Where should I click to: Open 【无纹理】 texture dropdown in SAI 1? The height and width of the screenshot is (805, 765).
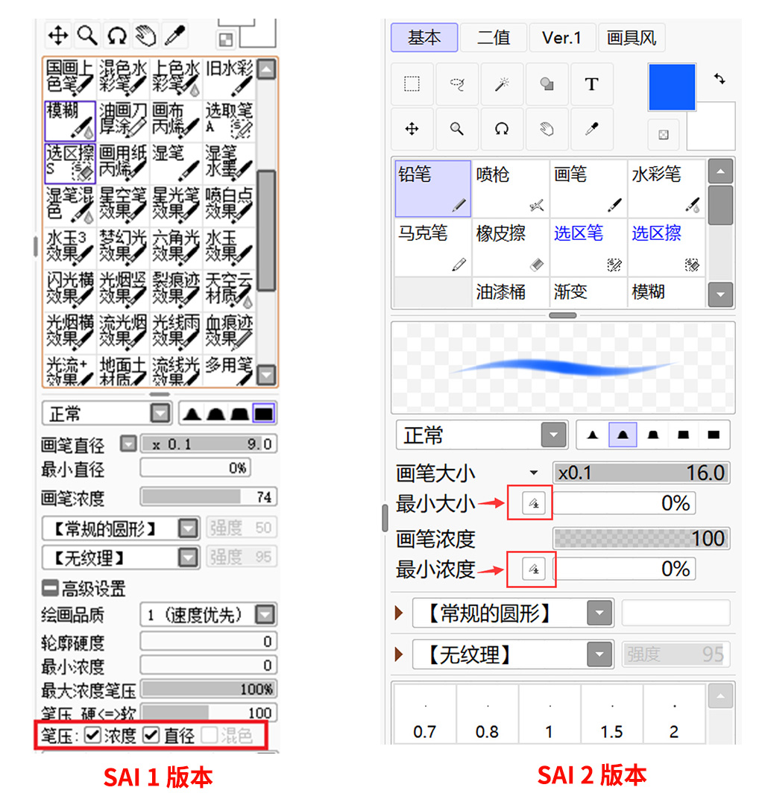pos(189,557)
